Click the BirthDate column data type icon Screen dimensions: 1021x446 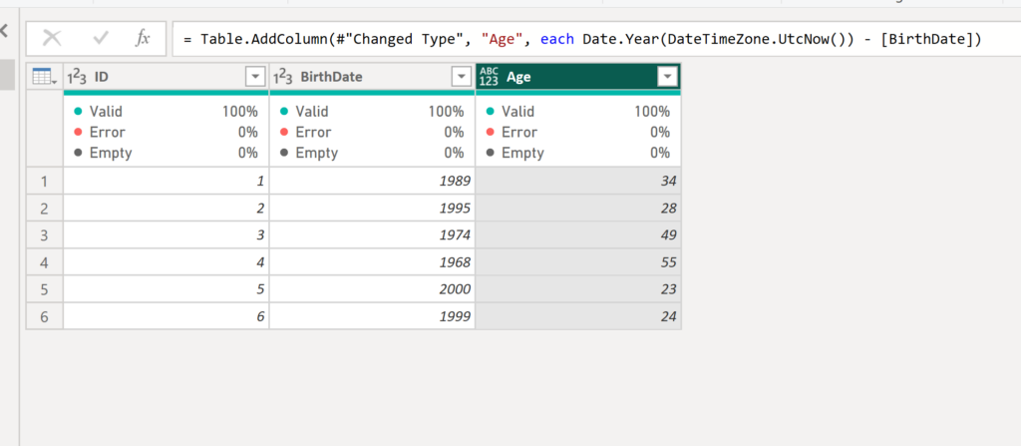click(282, 77)
